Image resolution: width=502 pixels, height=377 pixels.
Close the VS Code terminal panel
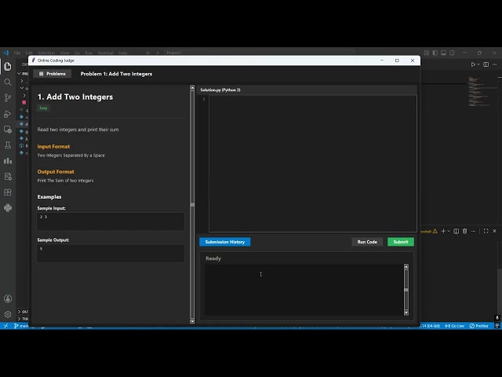[x=494, y=231]
